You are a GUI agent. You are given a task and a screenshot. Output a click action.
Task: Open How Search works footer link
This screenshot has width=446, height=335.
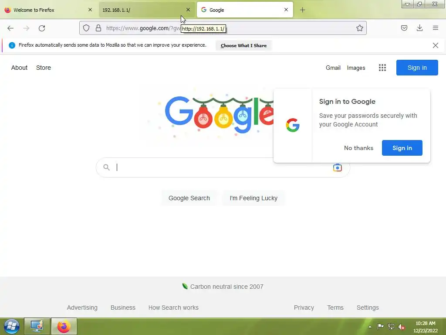click(x=173, y=308)
